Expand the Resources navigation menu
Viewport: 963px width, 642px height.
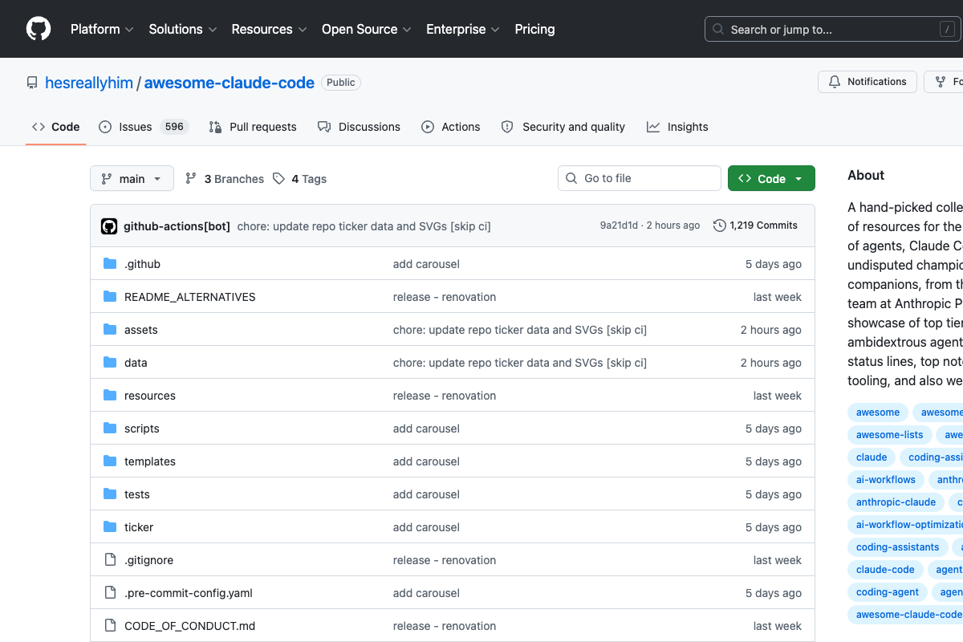click(269, 29)
